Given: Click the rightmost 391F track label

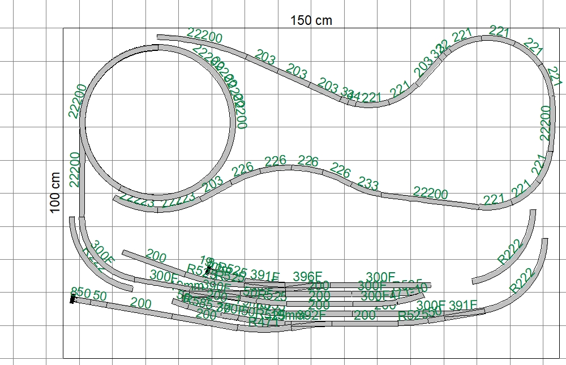Looking at the screenshot, I should 463,306.
